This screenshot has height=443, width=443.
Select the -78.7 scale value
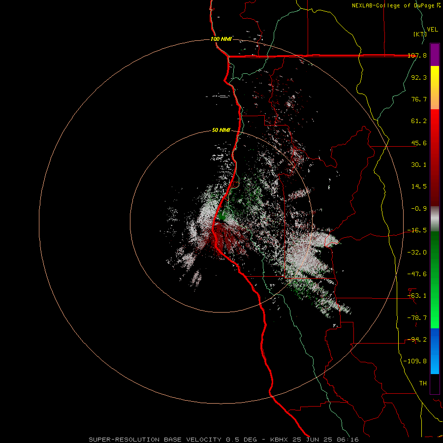click(417, 318)
